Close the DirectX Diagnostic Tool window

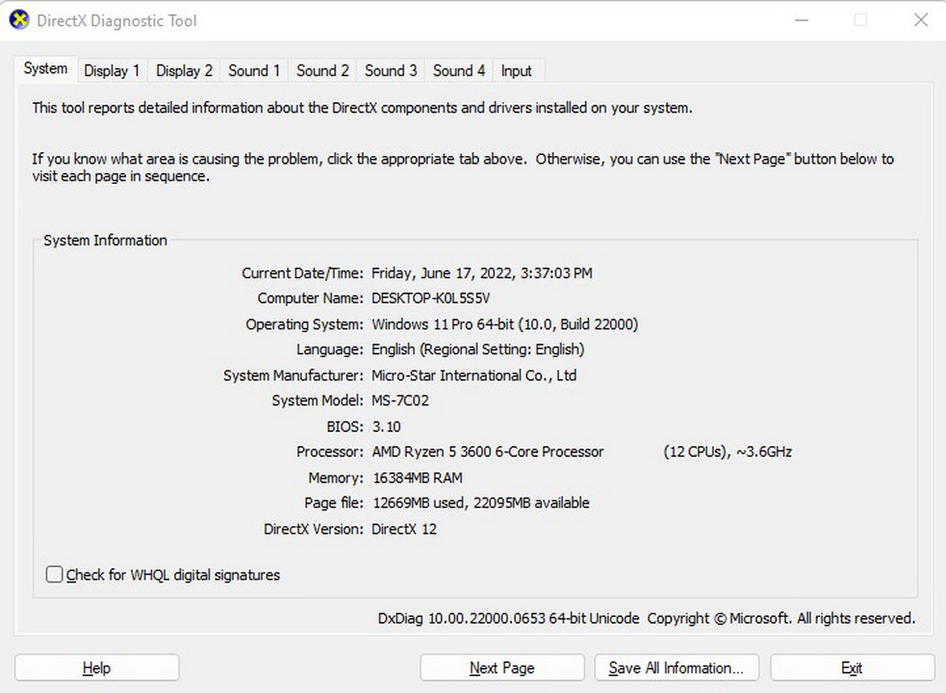[920, 20]
